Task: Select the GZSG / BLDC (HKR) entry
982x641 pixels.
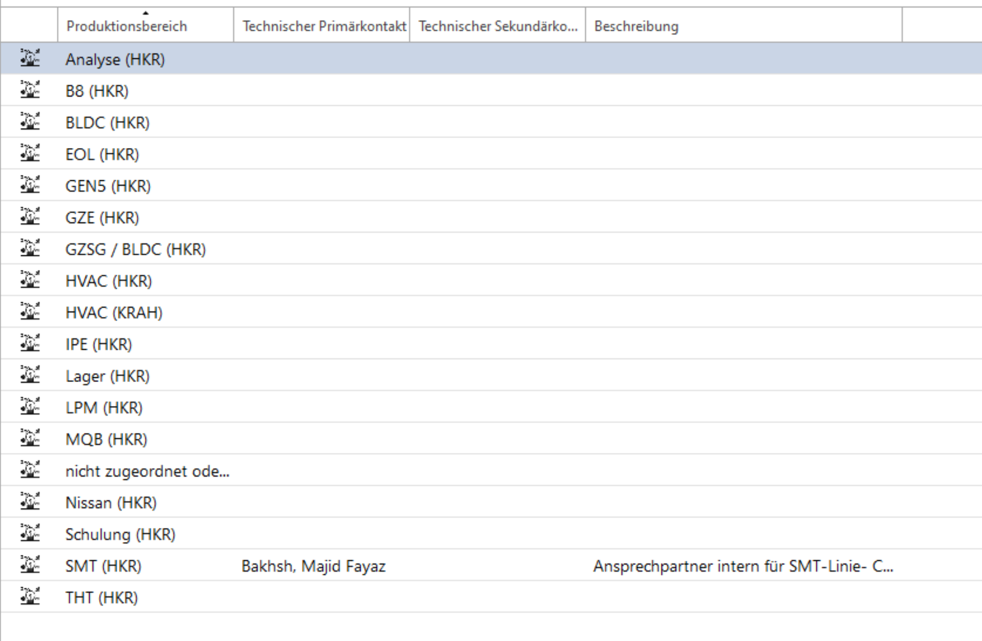Action: [136, 250]
